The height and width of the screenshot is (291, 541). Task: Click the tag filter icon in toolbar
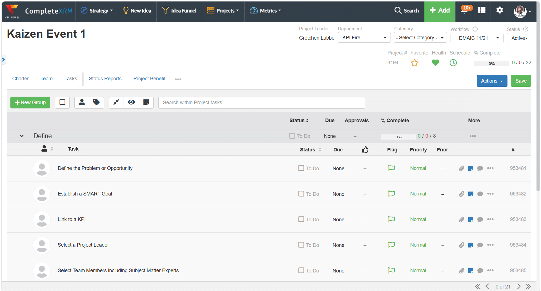(96, 103)
